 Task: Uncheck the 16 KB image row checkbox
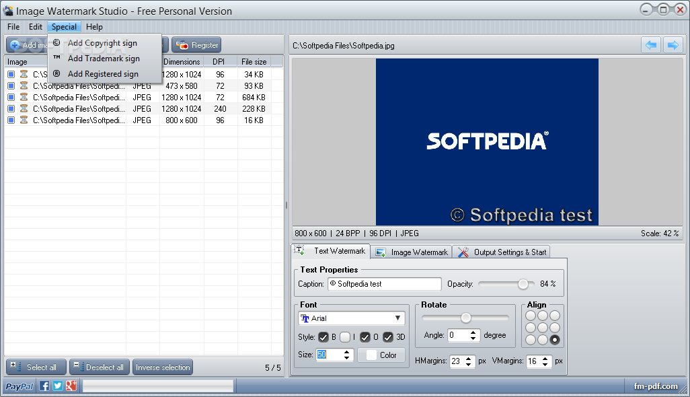click(11, 120)
